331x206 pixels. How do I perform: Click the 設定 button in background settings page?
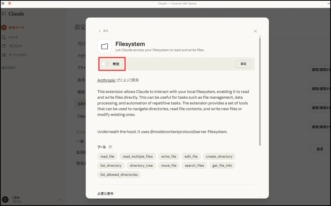pos(320,149)
